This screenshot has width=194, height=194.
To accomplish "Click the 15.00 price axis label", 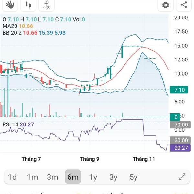I will 181,46.
